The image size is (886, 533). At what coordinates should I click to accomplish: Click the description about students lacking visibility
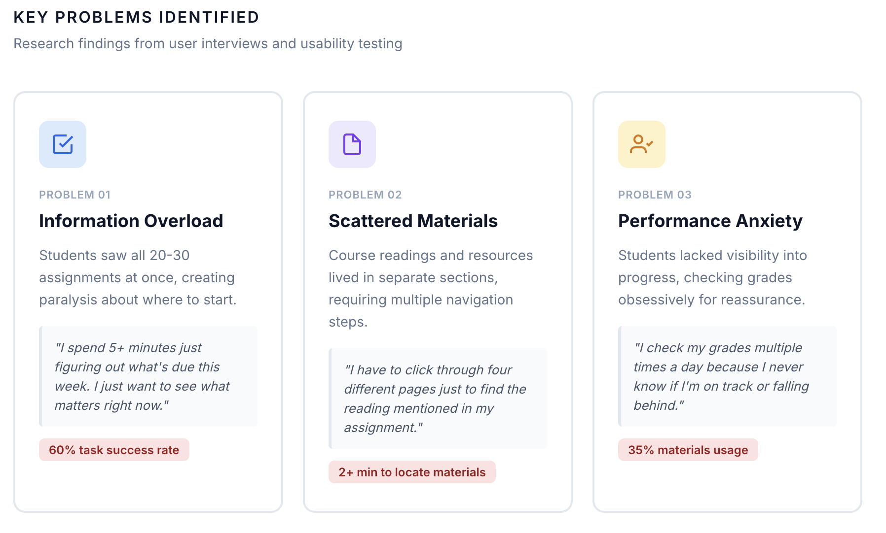[712, 277]
